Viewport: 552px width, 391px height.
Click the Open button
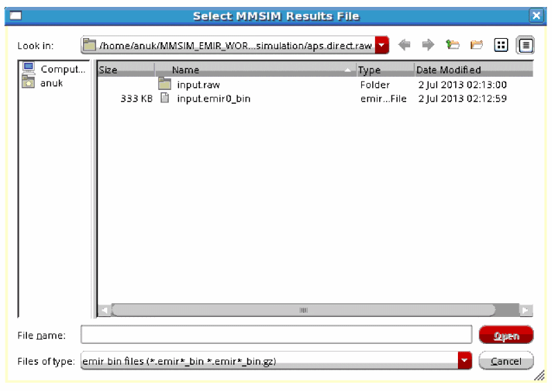pos(506,335)
